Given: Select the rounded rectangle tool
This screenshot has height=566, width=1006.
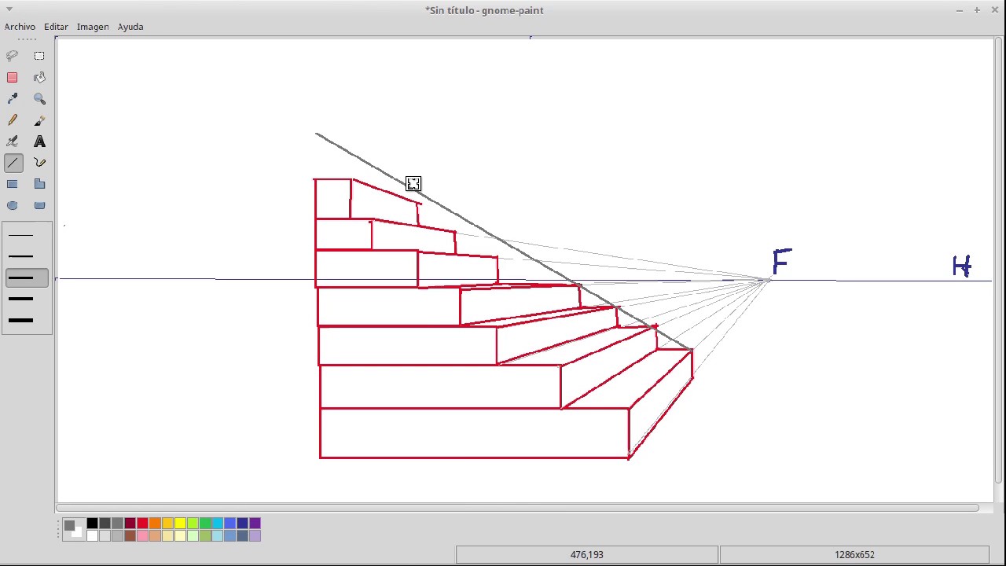Looking at the screenshot, I should click(39, 205).
